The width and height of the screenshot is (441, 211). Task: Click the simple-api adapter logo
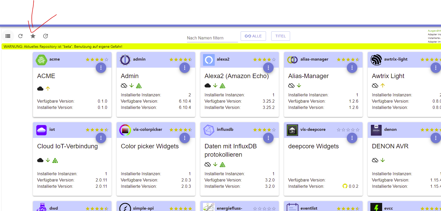[125, 207]
